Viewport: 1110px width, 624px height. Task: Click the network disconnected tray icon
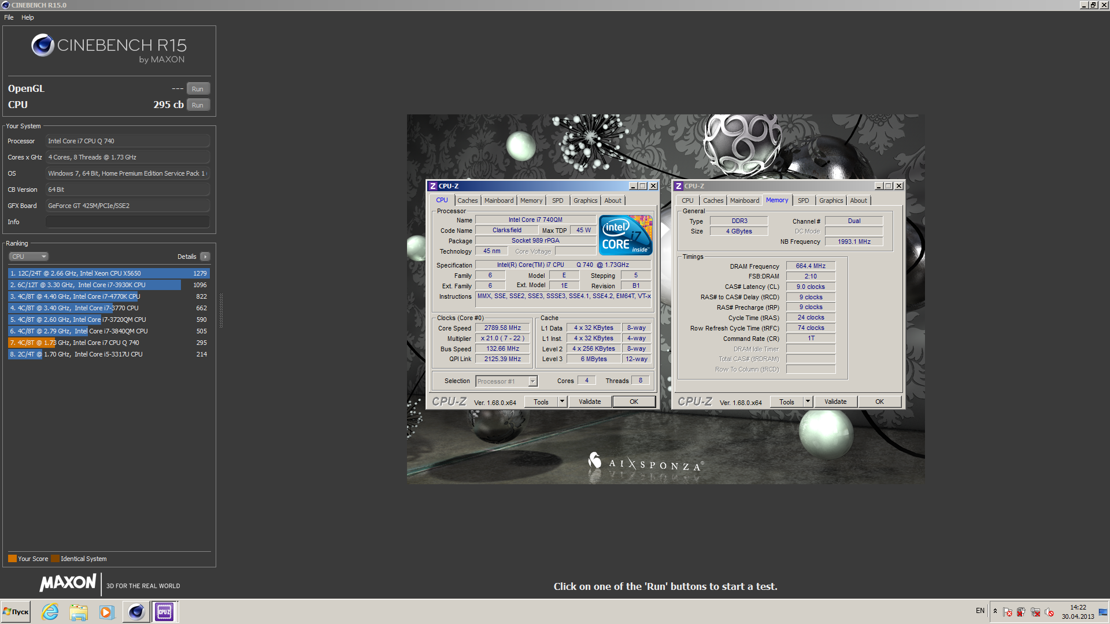point(1035,612)
